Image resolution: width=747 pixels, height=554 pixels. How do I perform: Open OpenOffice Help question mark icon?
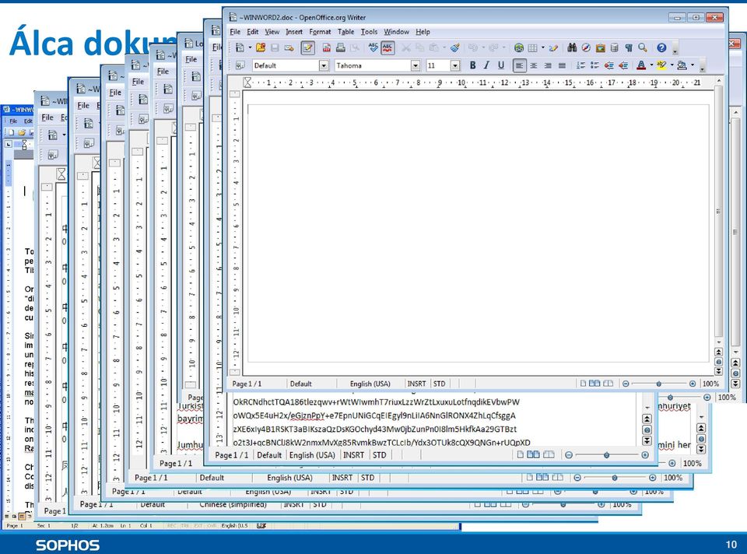pyautogui.click(x=661, y=47)
